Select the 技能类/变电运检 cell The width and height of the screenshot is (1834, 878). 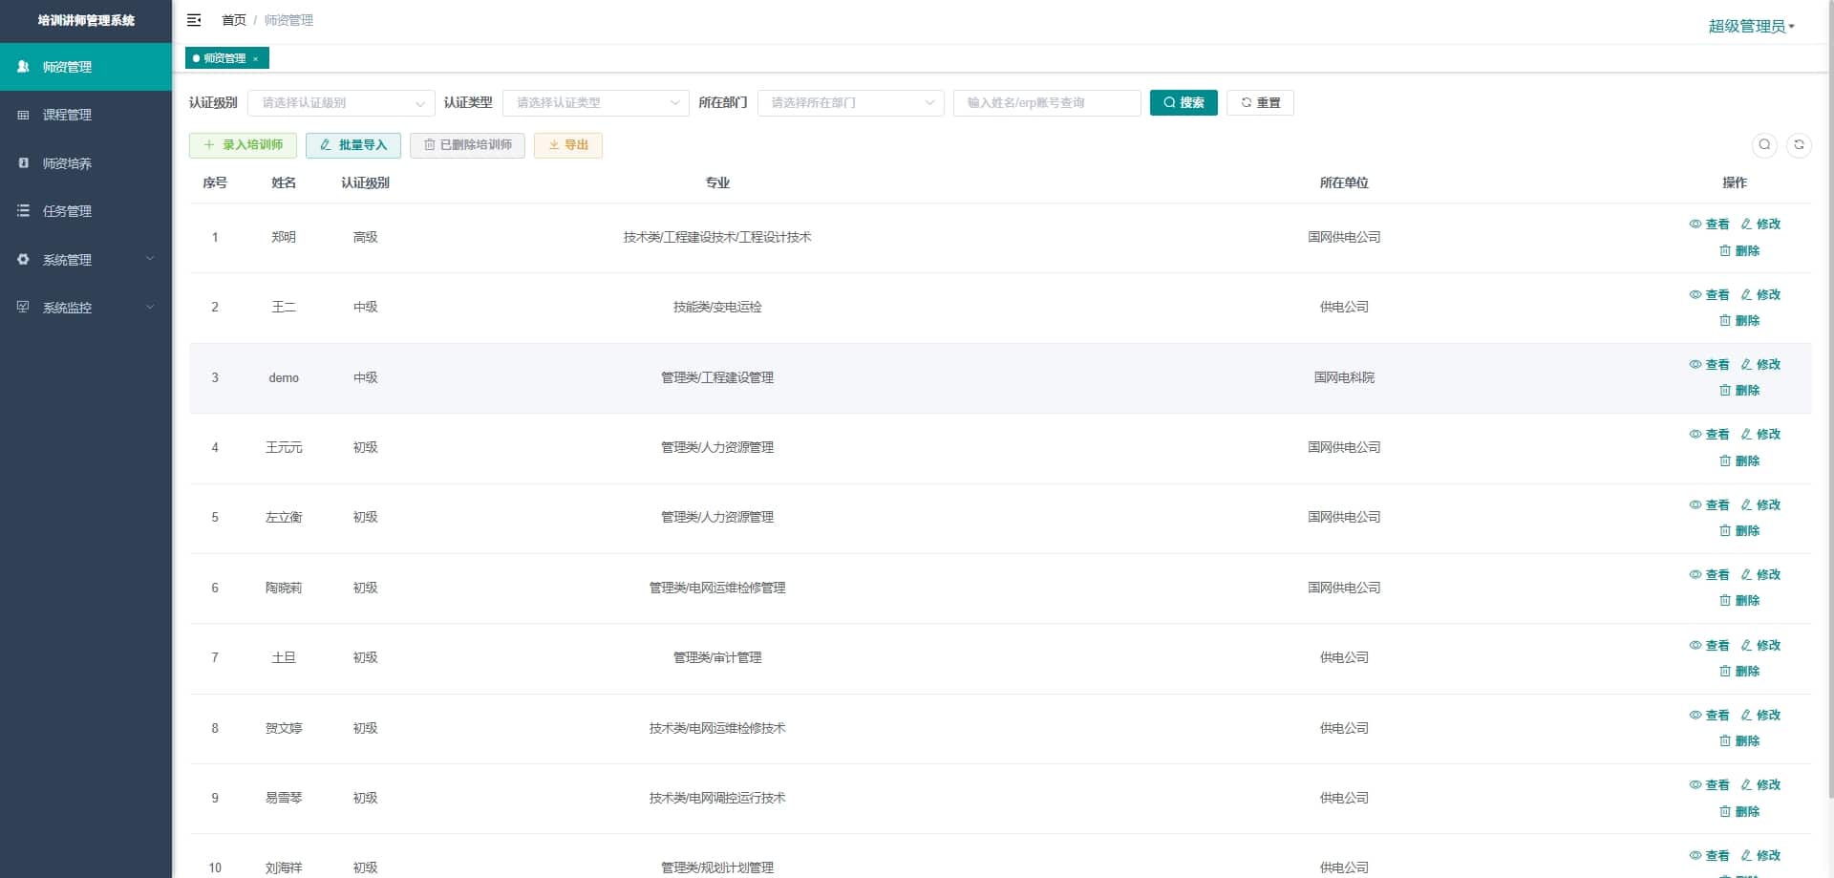tap(717, 308)
